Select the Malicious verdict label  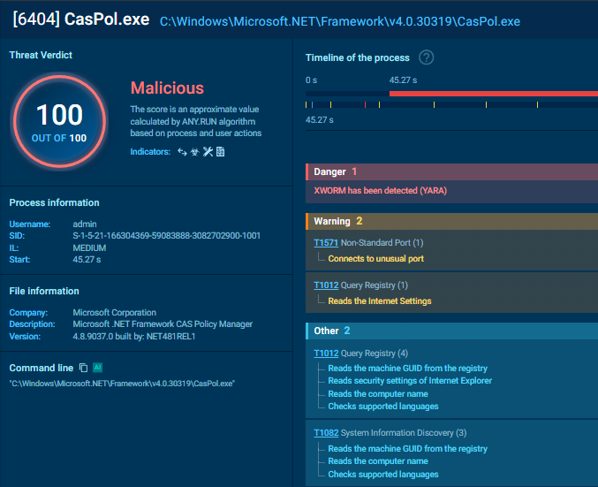tap(167, 88)
